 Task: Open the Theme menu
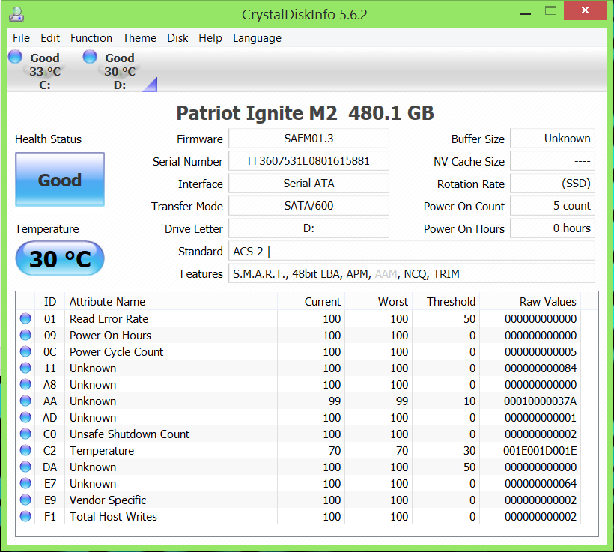tap(139, 38)
